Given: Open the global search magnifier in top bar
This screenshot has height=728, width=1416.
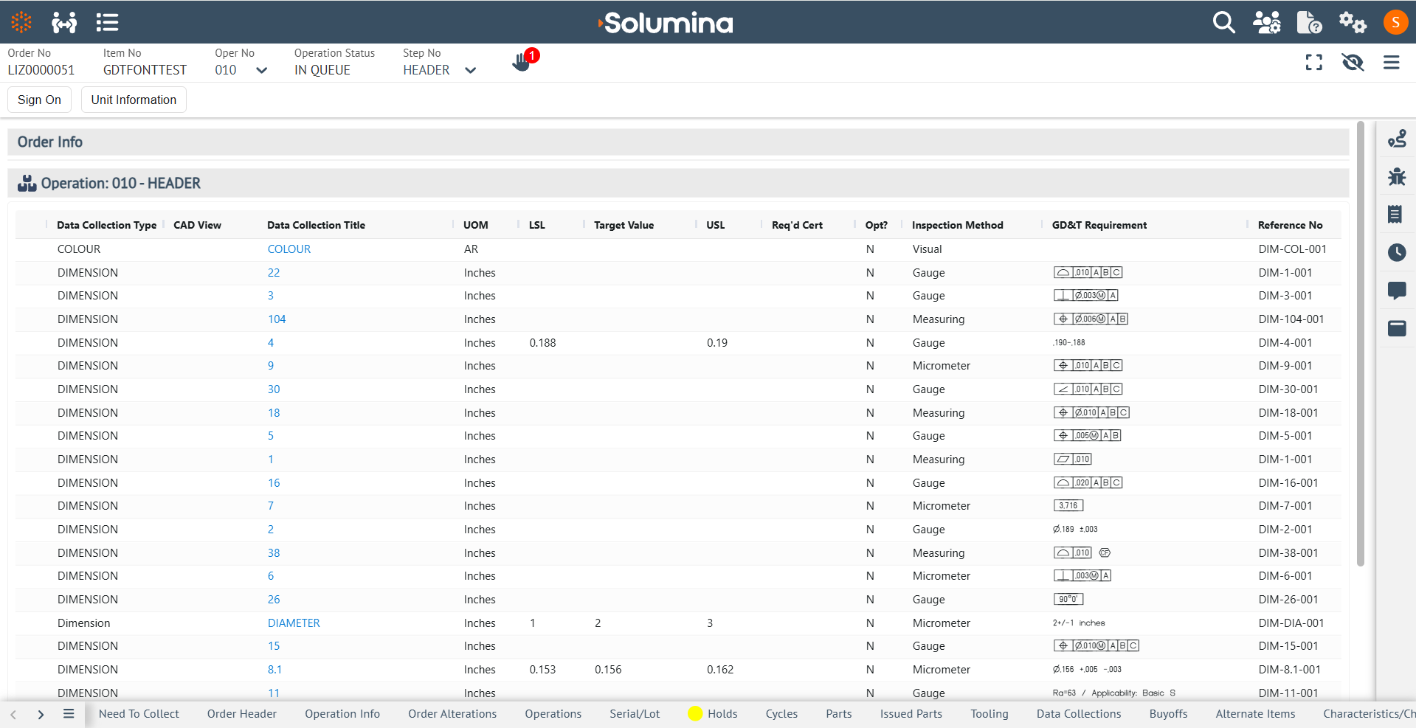Looking at the screenshot, I should [x=1223, y=22].
